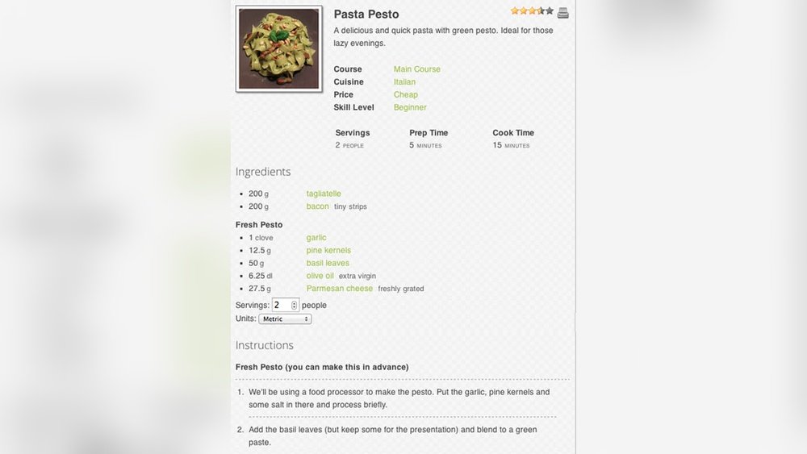807x454 pixels.
Task: Rate the recipe two stars
Action: pos(524,11)
